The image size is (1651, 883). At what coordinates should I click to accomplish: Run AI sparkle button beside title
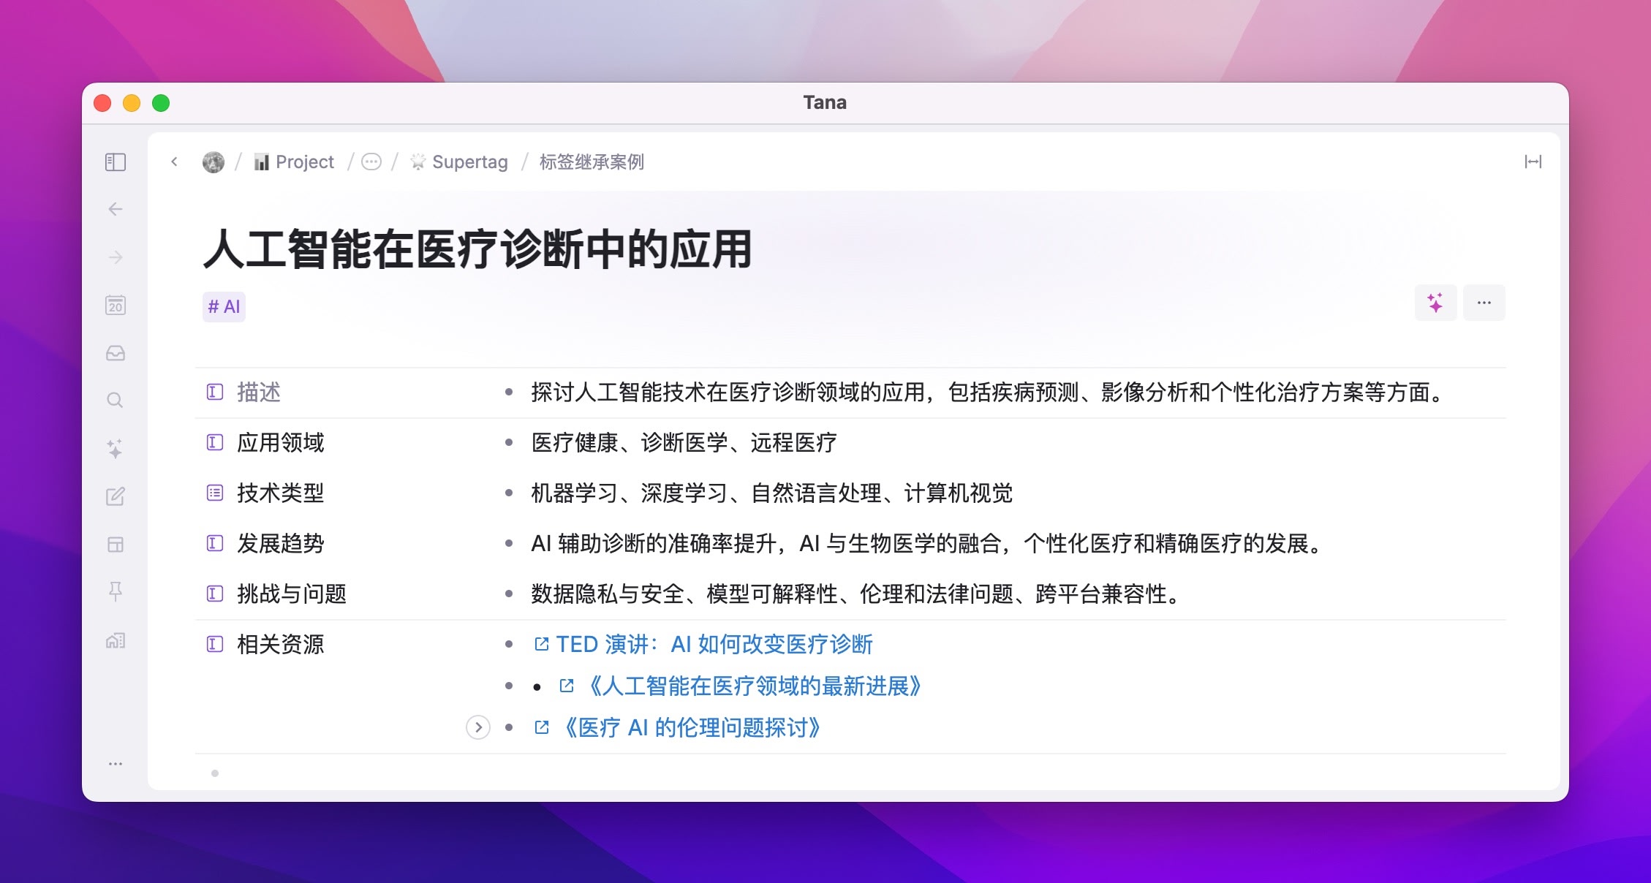click(1435, 303)
